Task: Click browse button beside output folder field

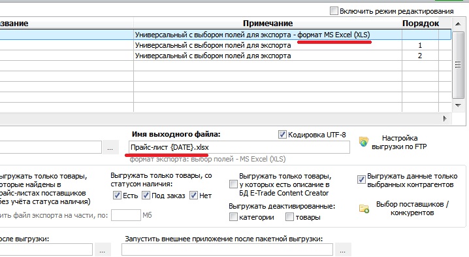Action: [110, 148]
